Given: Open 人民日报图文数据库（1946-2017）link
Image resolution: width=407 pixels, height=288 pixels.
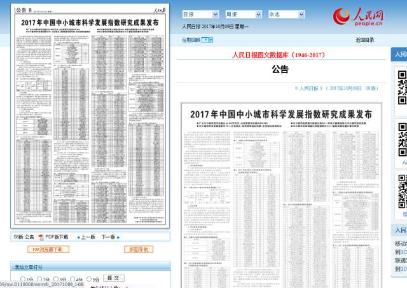Looking at the screenshot, I should 279,55.
